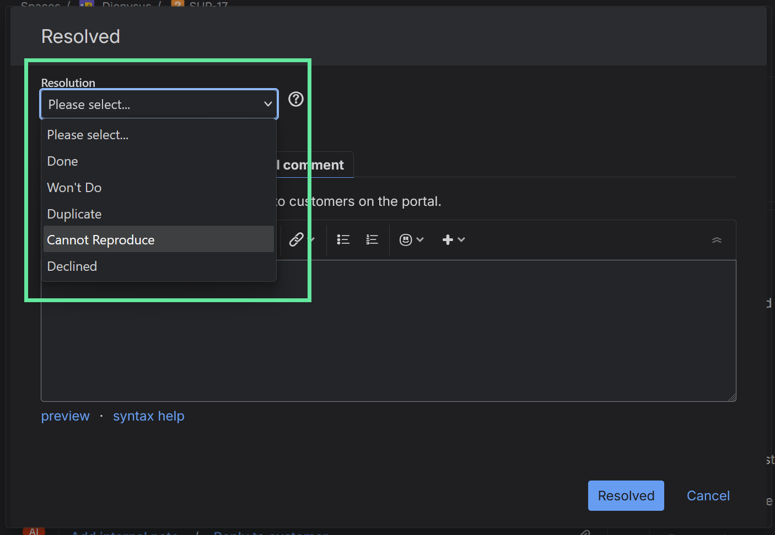Open the Resolution select box
775x535 pixels.
click(x=159, y=104)
